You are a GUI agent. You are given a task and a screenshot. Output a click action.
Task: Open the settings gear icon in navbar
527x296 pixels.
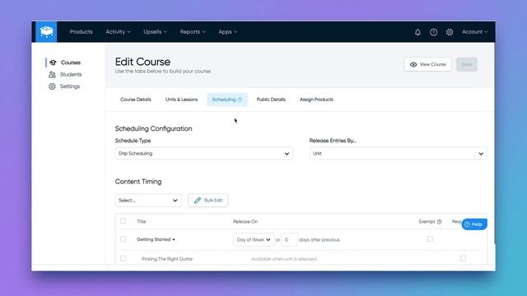click(450, 32)
